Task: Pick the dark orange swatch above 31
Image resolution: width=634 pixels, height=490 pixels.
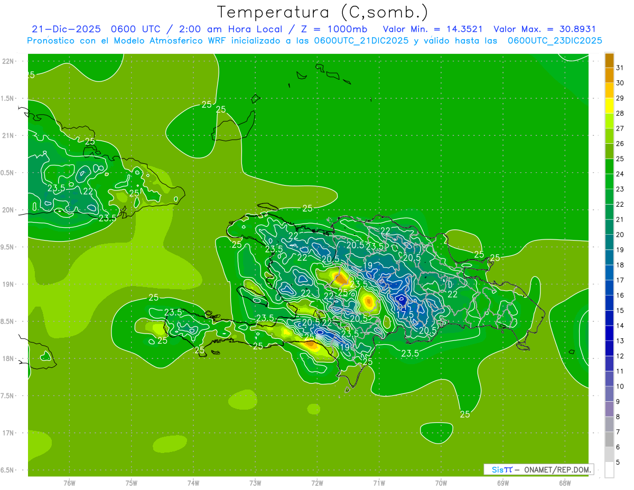Action: (x=609, y=60)
